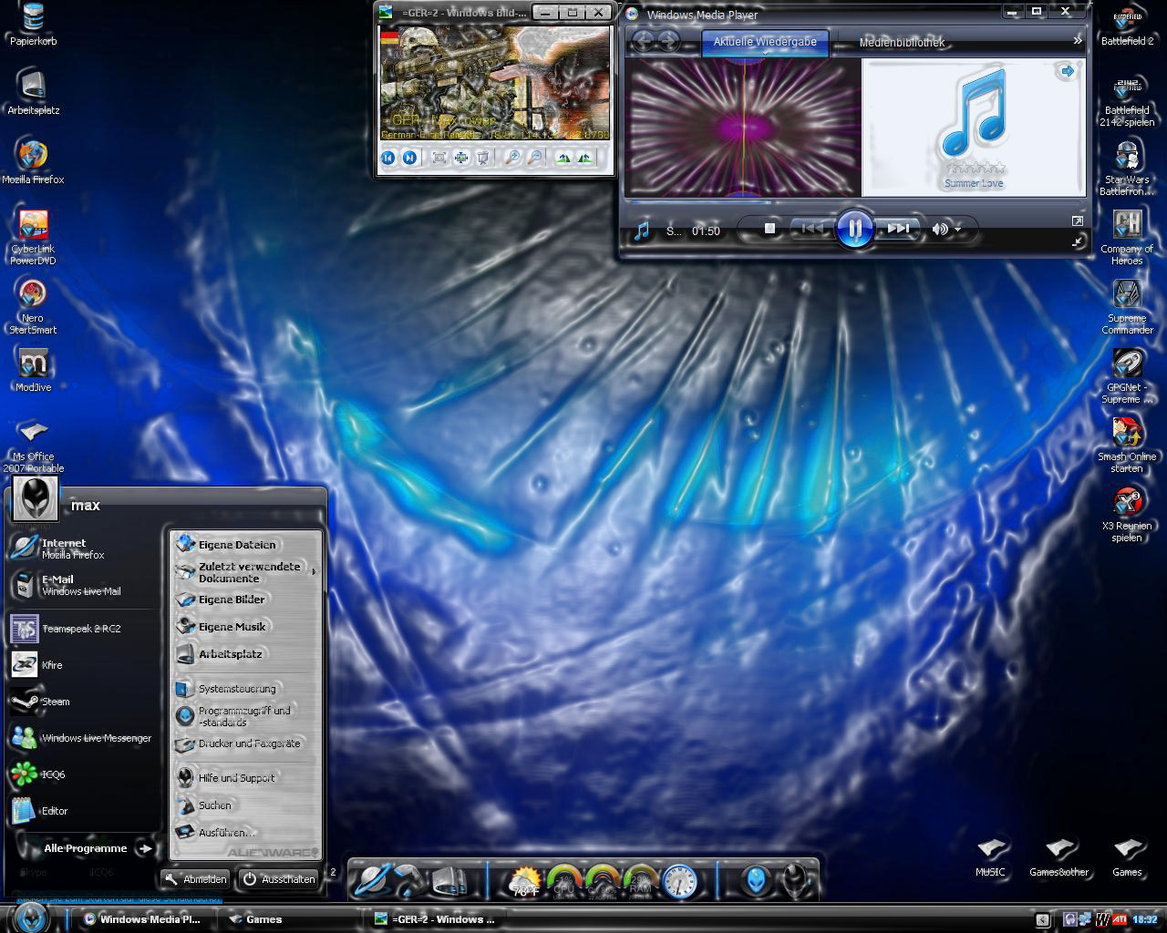Screen dimensions: 1167x933
Task: Expand Zuletzt verwendete Dokumente submenu
Action: pyautogui.click(x=246, y=572)
